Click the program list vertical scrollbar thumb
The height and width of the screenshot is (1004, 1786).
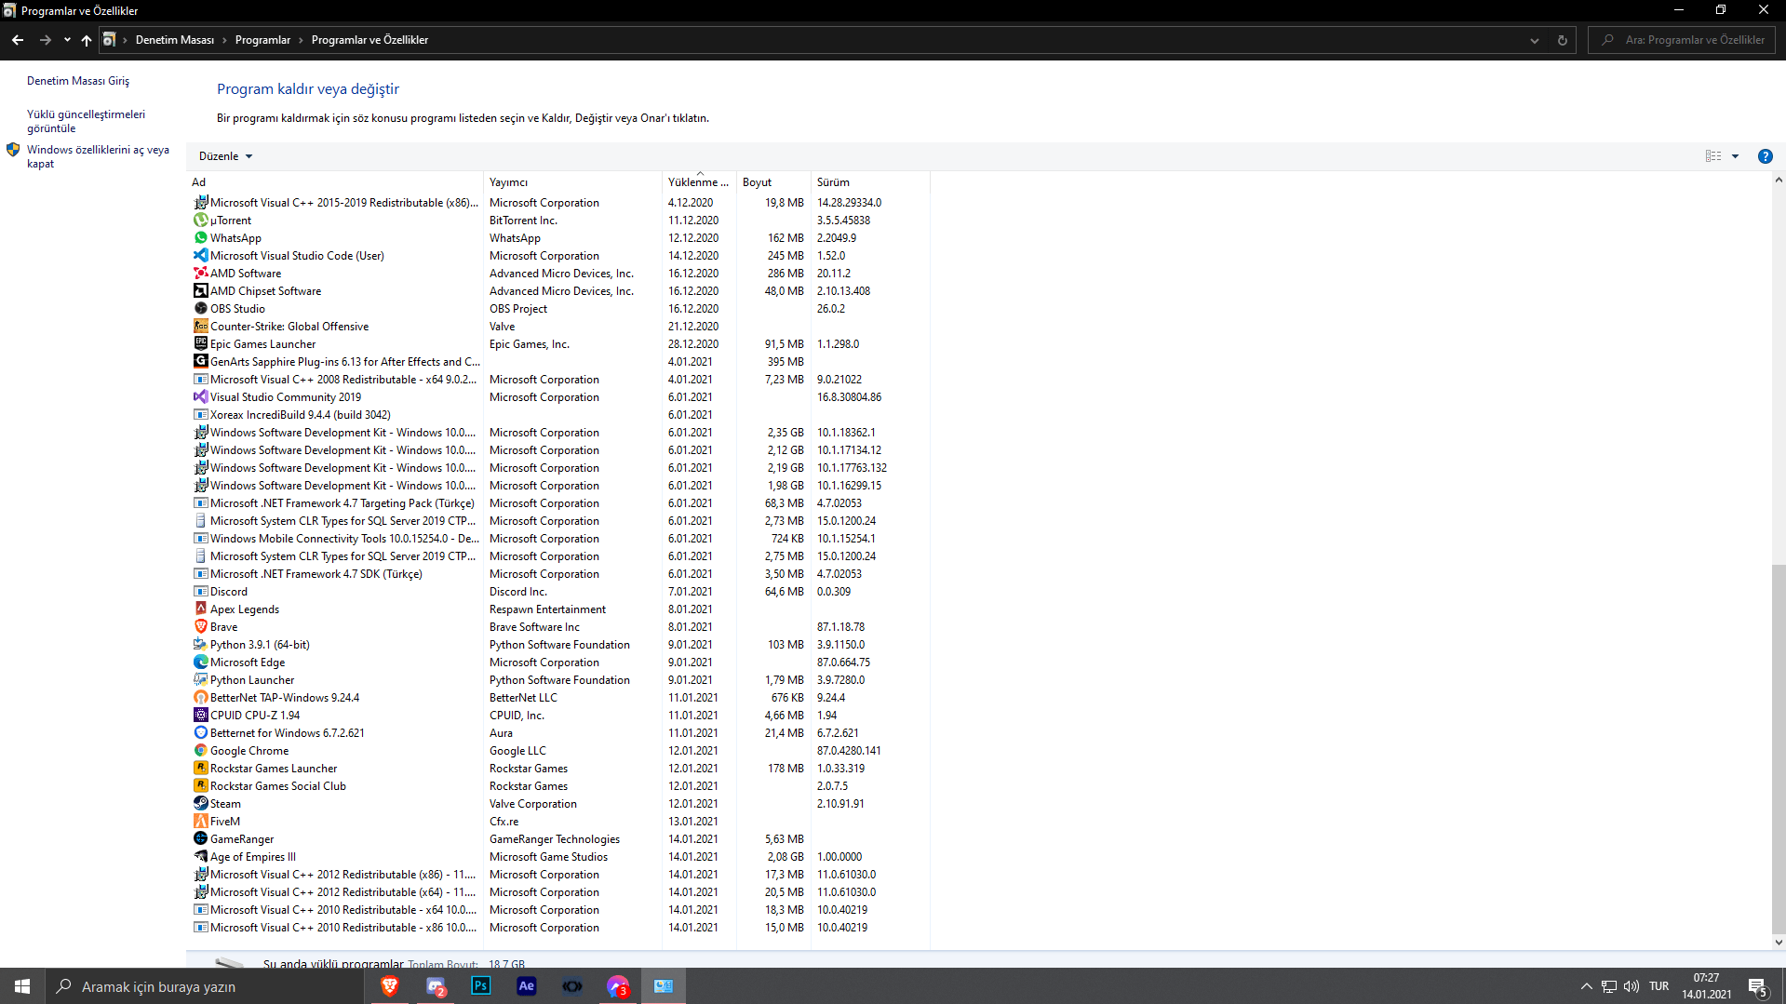pyautogui.click(x=1779, y=748)
